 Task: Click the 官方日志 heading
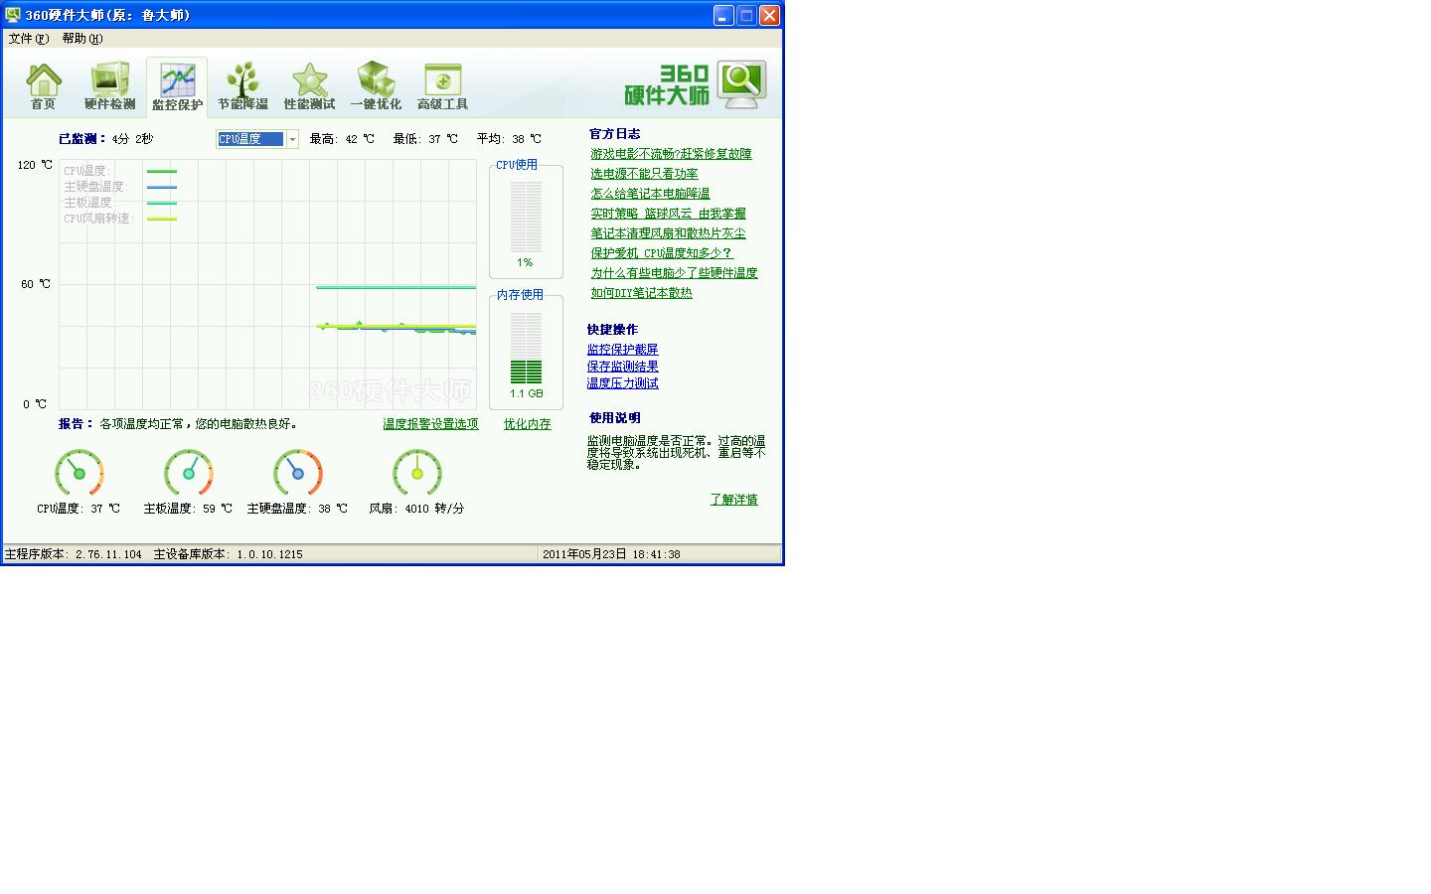(x=614, y=134)
